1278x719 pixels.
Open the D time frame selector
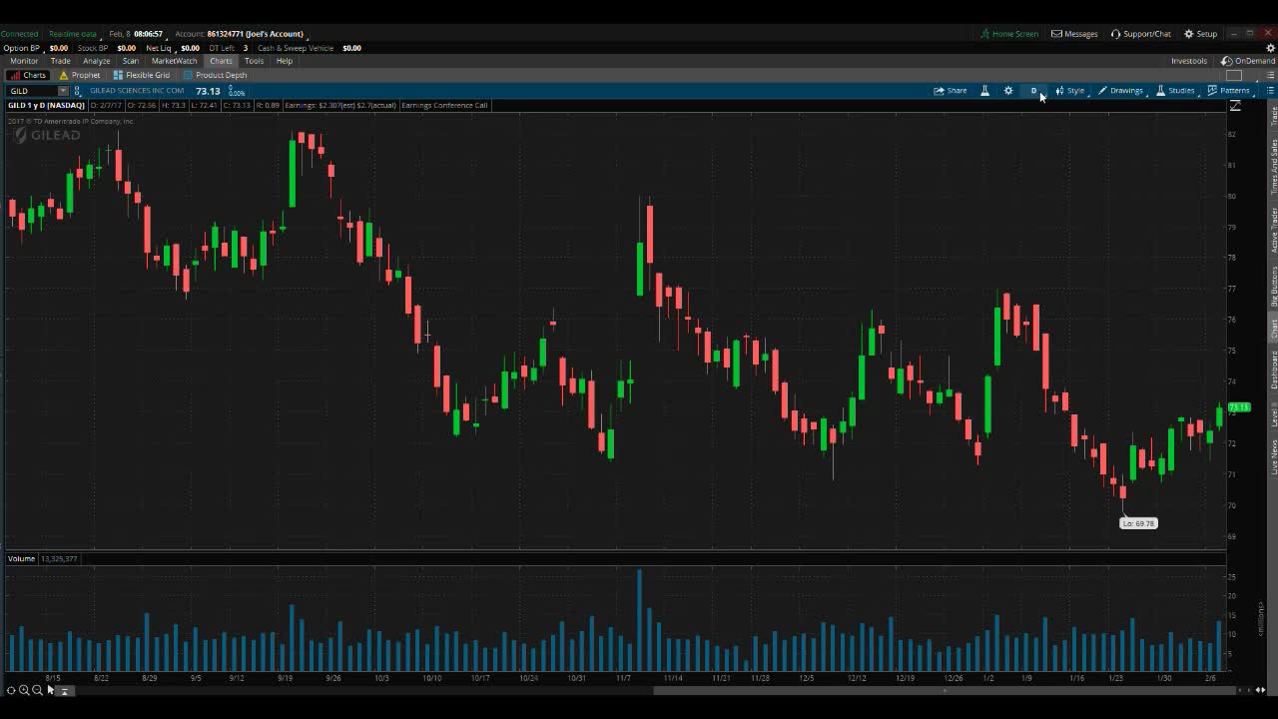1034,91
